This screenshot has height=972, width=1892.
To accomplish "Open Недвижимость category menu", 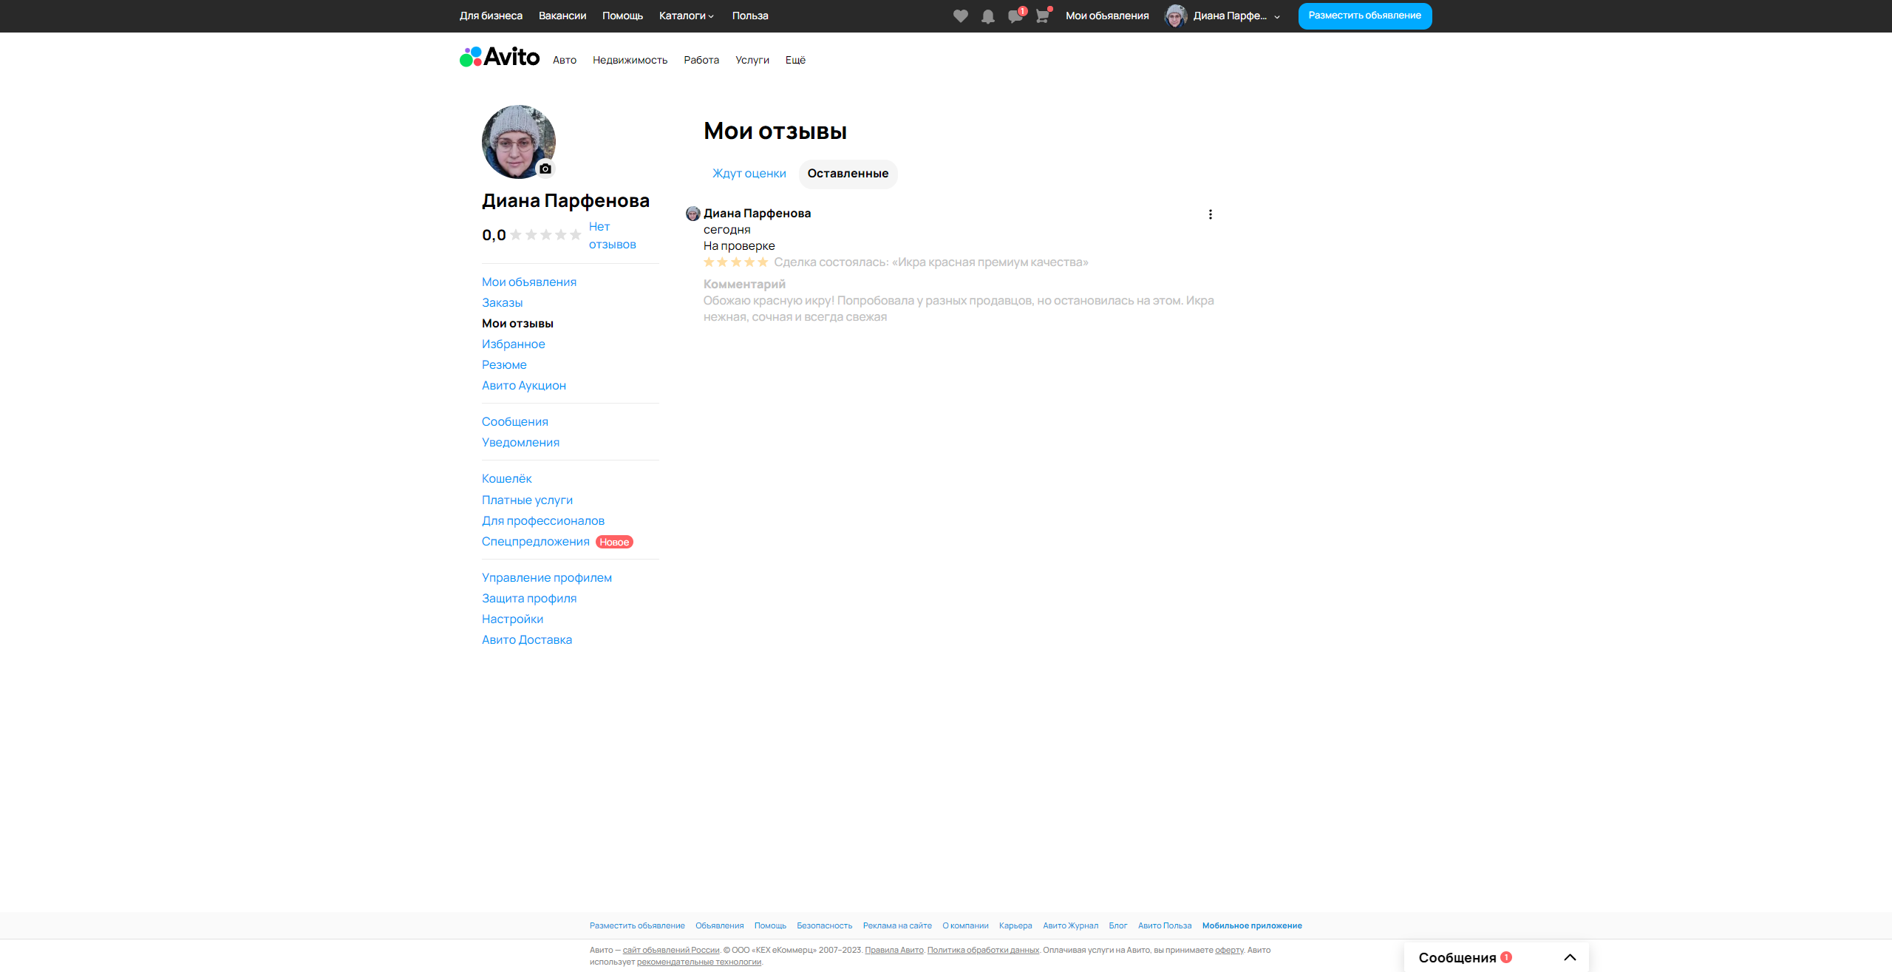I will click(x=630, y=60).
